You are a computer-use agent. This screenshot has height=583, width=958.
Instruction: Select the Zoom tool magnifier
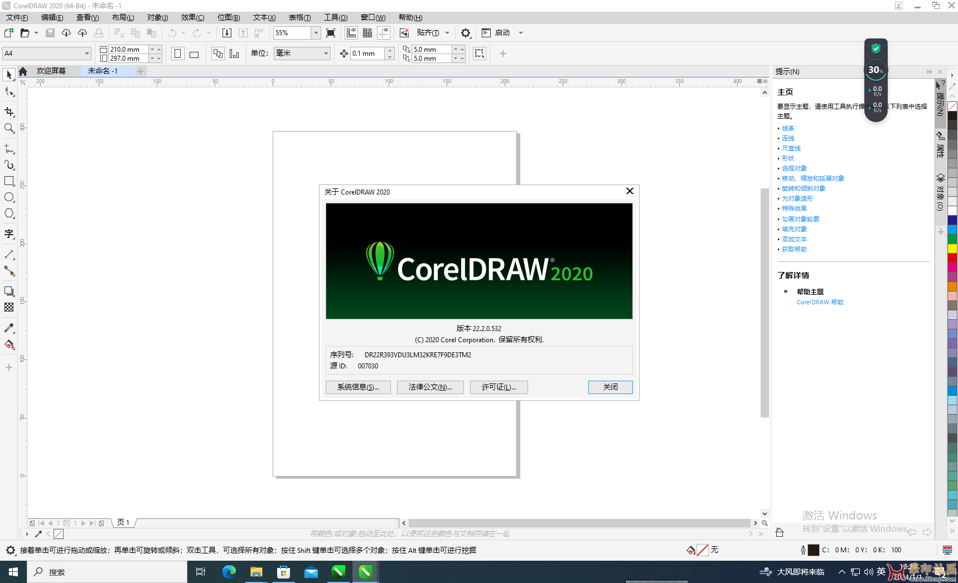click(x=9, y=128)
